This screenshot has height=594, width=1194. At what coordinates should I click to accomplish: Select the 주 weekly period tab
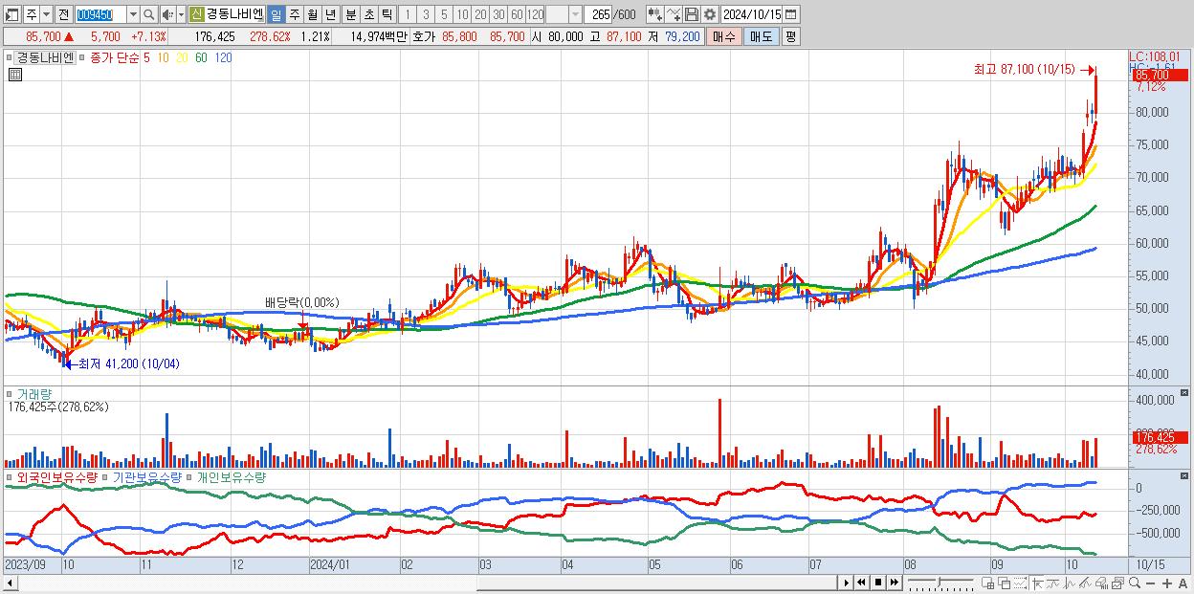pyautogui.click(x=294, y=14)
